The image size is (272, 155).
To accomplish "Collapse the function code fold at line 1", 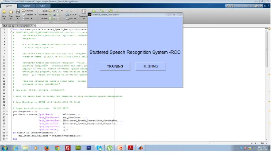I will (x=11, y=29).
